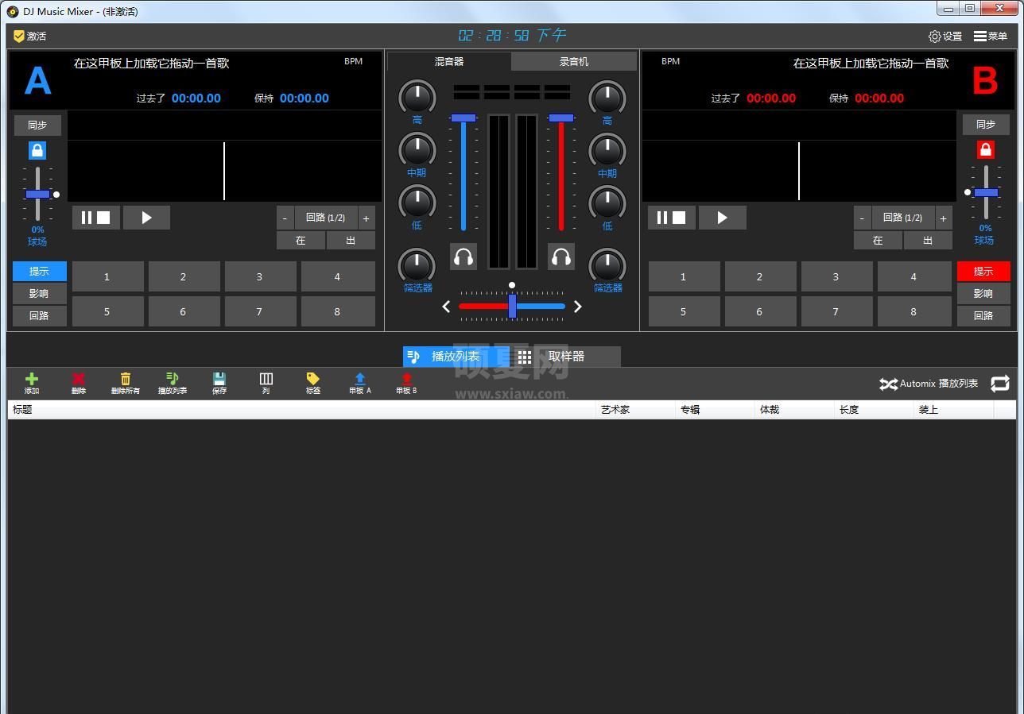The width and height of the screenshot is (1024, 714).
Task: Click the crossfader right arrow
Action: tap(578, 307)
